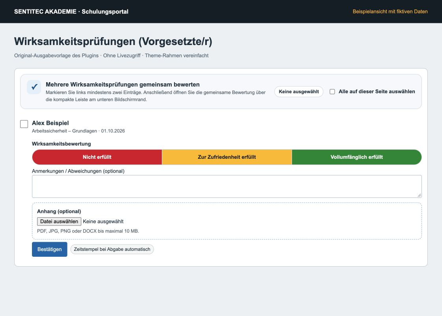
Task: Click the 'Anhang (optional)' label
Action: click(x=59, y=211)
